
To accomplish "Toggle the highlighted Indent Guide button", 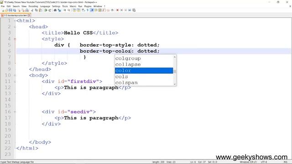I will [x=92, y=10].
